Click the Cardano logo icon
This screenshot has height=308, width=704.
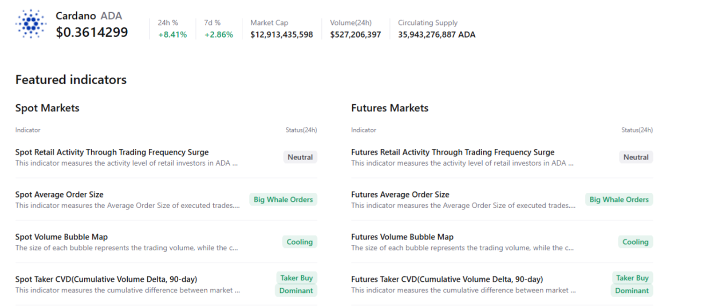tap(31, 24)
